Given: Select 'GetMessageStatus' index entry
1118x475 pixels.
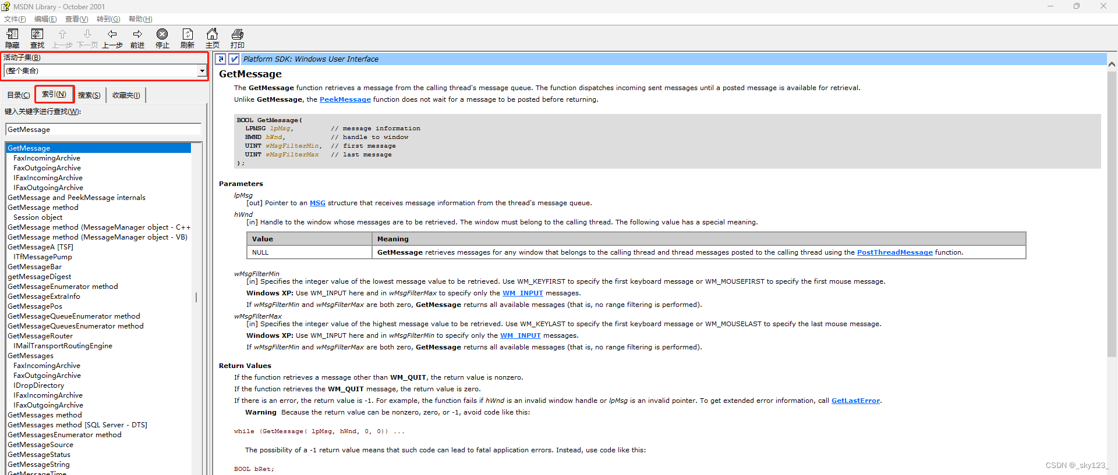Looking at the screenshot, I should tap(38, 455).
